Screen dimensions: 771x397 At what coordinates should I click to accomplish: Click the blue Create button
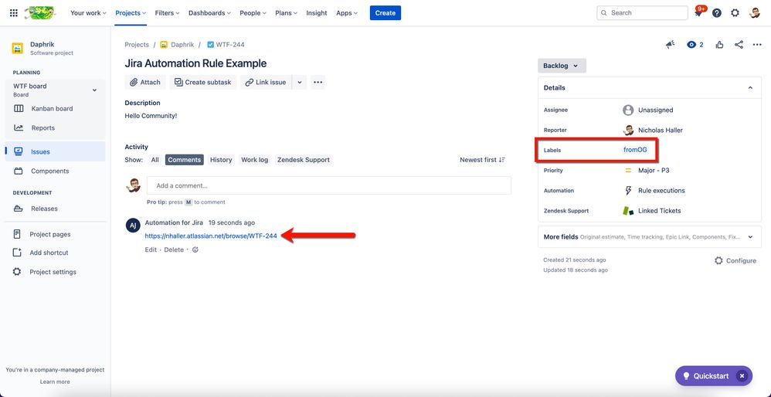385,13
